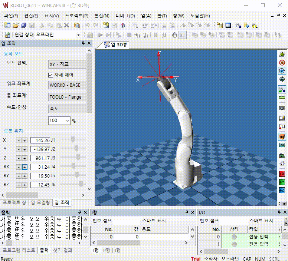The height and width of the screenshot is (261, 288).
Task: Open the 파일(F) menu
Action: 11,16
